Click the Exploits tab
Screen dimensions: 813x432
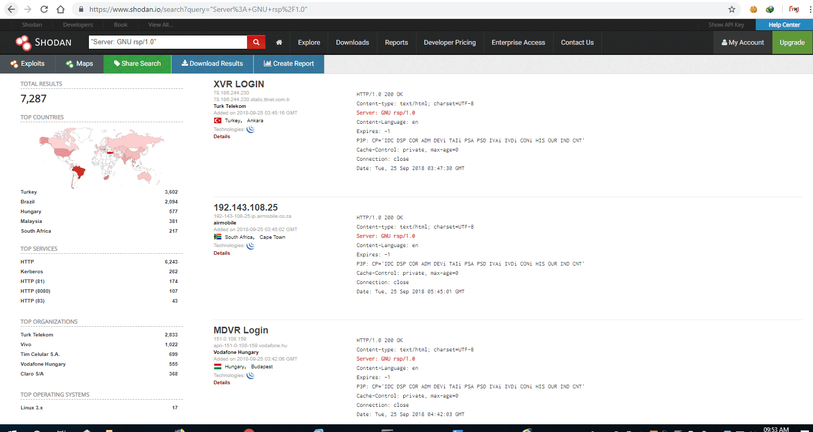[x=28, y=64]
